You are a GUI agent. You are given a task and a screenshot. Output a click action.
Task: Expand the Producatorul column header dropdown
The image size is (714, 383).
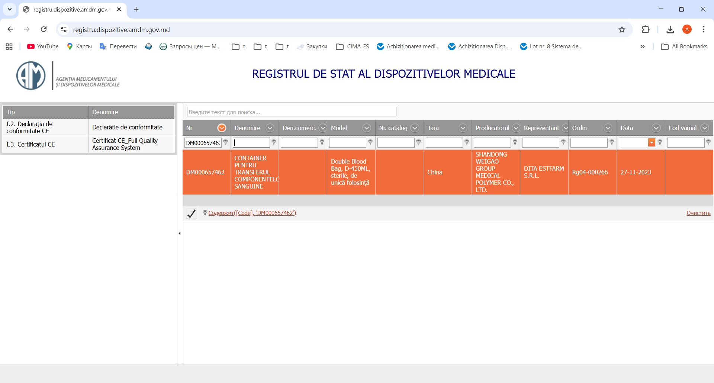click(x=515, y=128)
